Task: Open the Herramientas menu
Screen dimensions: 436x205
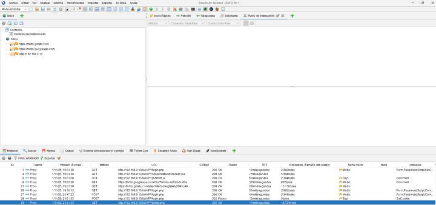Action: point(75,3)
